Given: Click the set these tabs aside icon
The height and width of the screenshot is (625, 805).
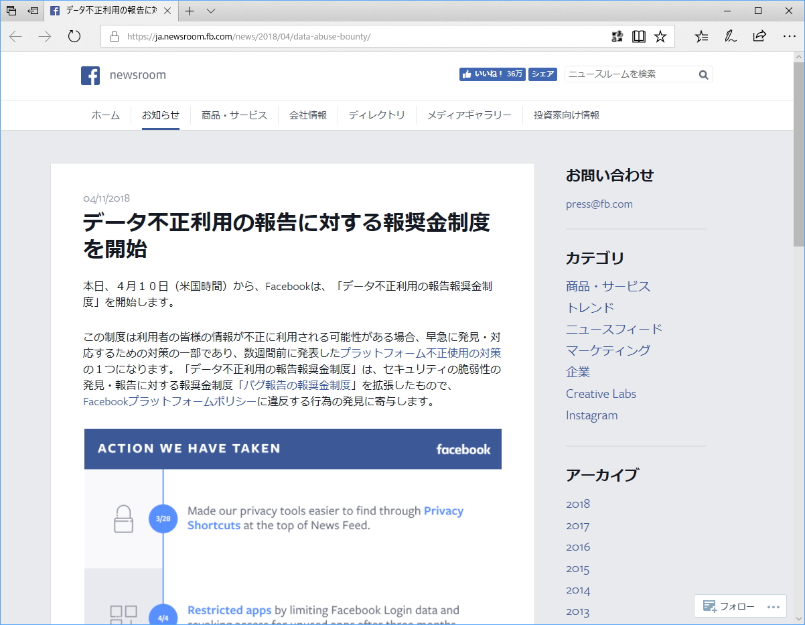Looking at the screenshot, I should click(10, 11).
